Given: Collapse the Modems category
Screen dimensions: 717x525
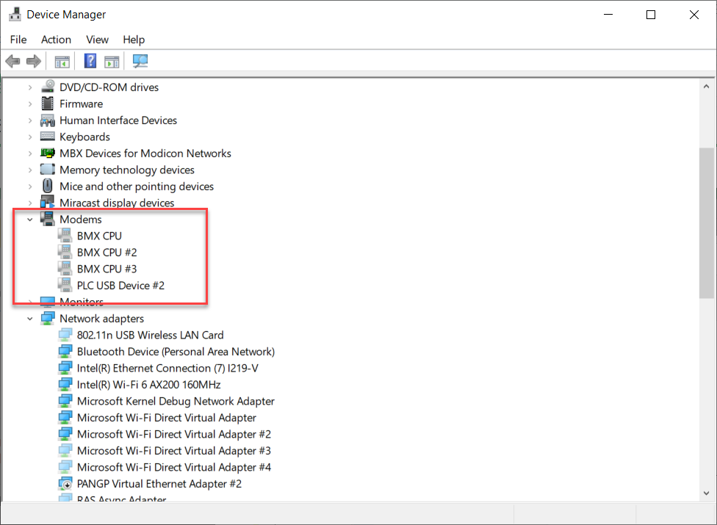Looking at the screenshot, I should click(x=30, y=220).
